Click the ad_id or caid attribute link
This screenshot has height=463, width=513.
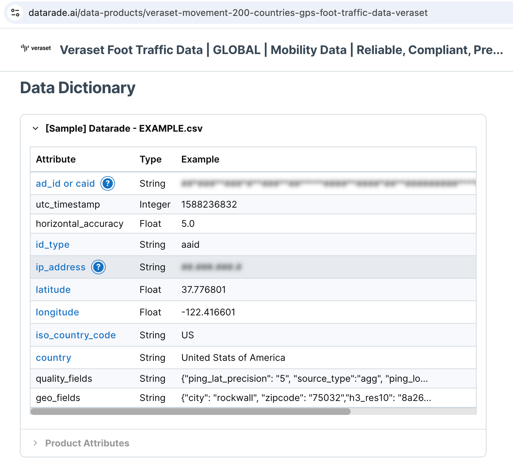[x=65, y=183]
